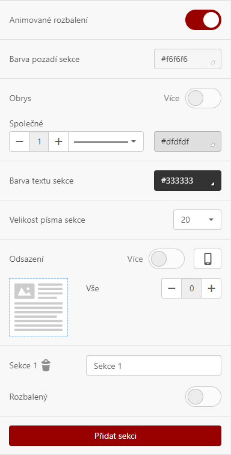Click the padding layout preview thumbnail
This screenshot has width=231, height=455.
click(x=38, y=308)
